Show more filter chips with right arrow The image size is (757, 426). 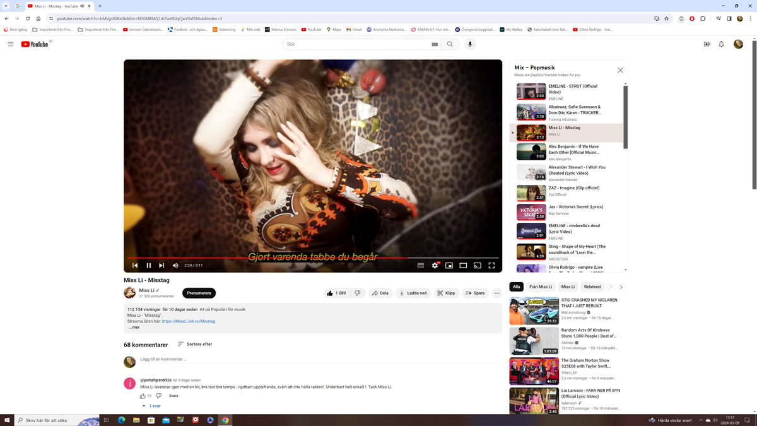[621, 287]
